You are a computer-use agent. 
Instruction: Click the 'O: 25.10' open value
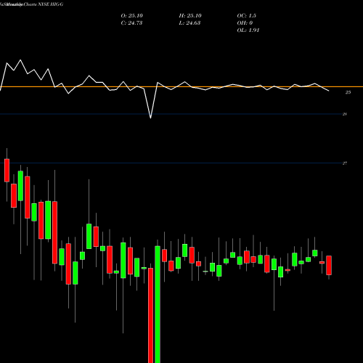click(132, 16)
